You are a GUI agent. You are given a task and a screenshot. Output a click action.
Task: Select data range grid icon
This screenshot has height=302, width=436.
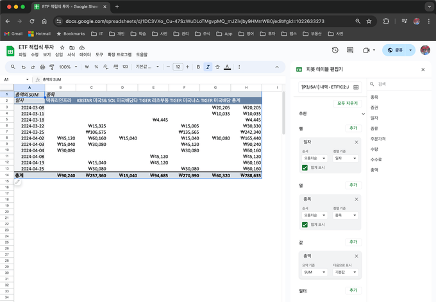click(356, 87)
